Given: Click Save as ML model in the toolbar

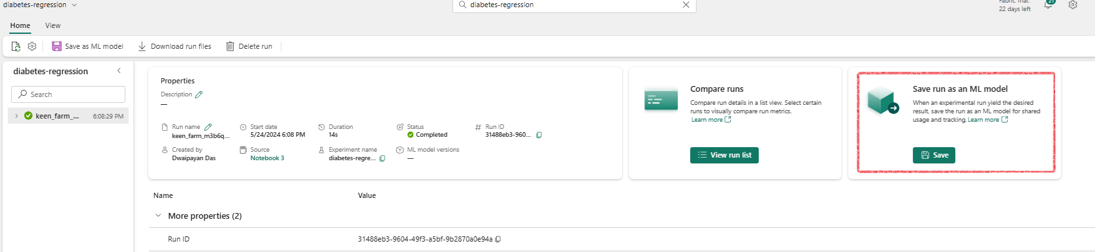Looking at the screenshot, I should pos(87,46).
